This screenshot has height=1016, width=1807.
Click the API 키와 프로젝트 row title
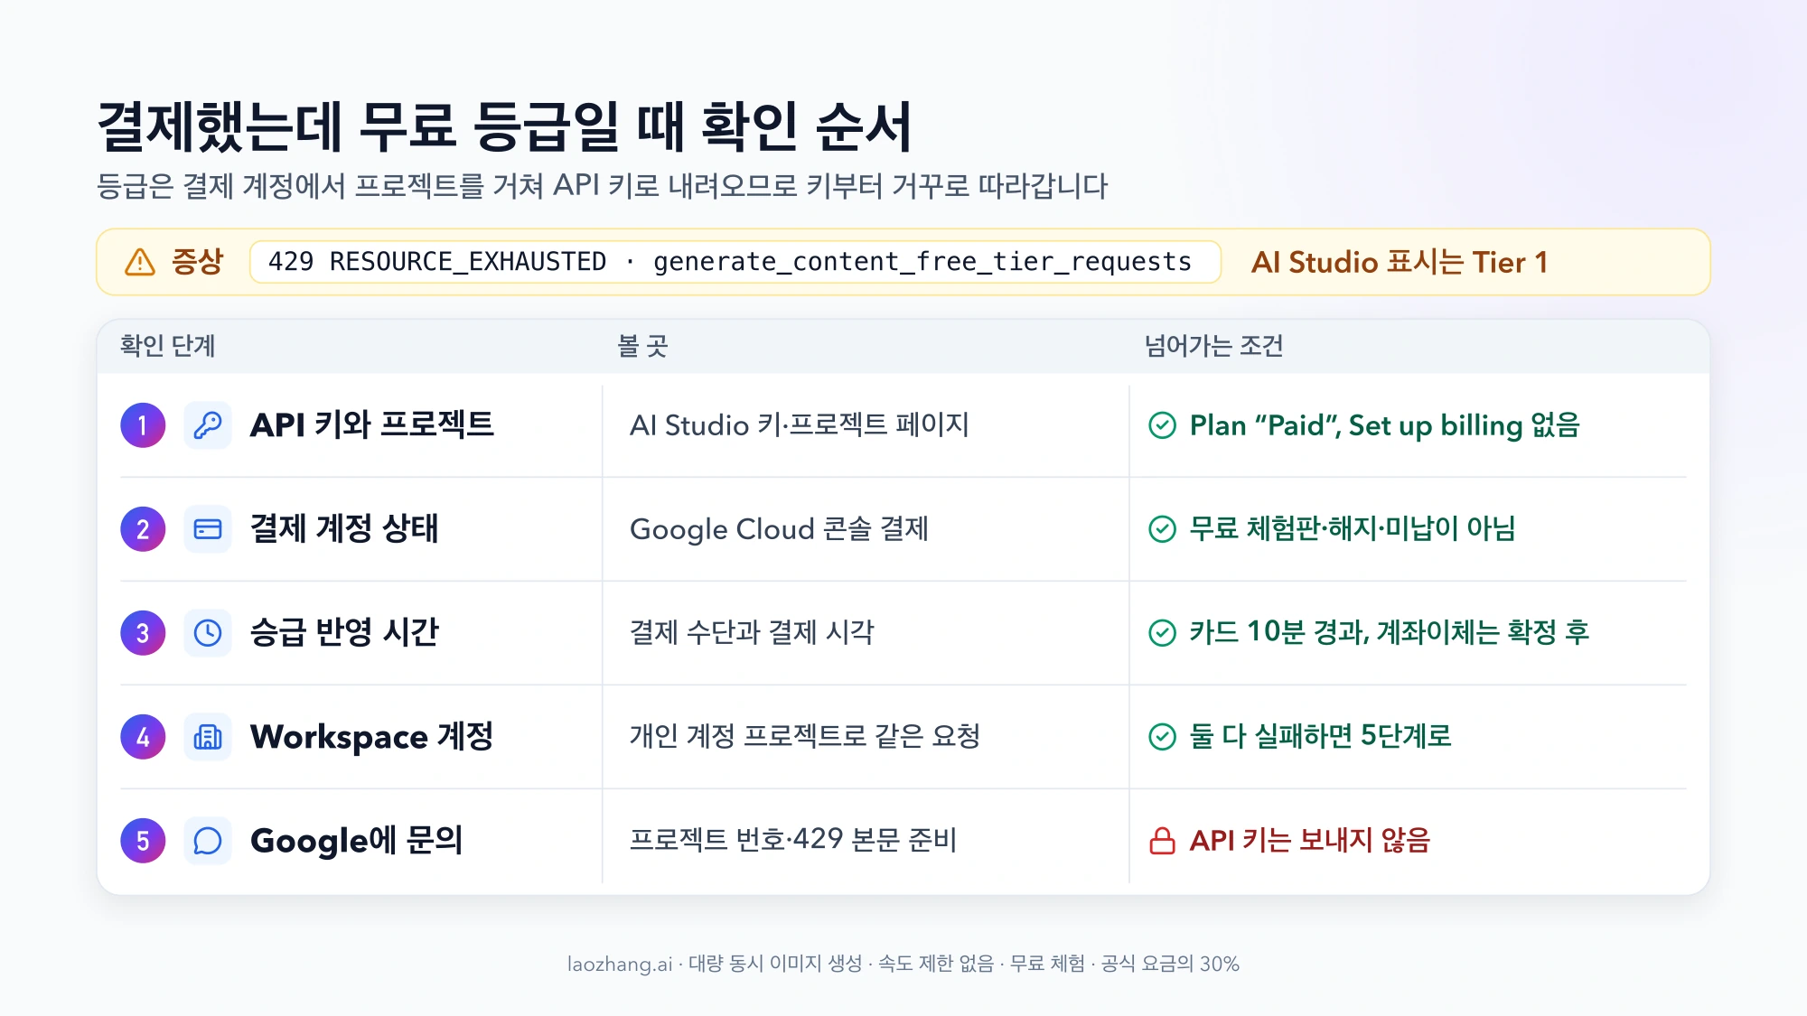click(372, 424)
